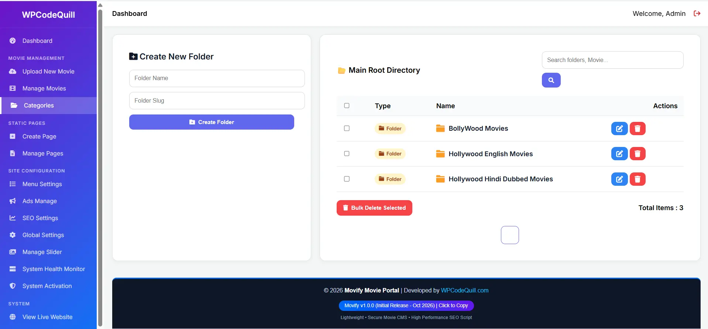Click the Main Root Directory folder icon
Viewport: 708px width, 329px height.
(341, 71)
